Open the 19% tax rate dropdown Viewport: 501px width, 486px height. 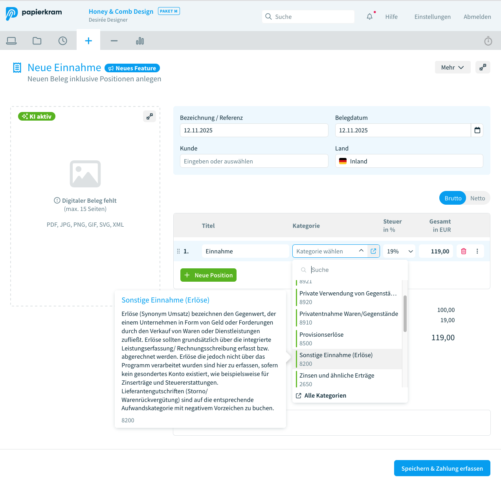click(x=399, y=251)
